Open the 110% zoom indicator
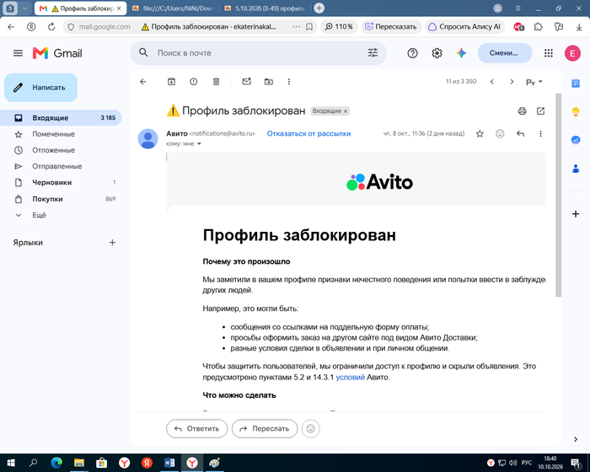 (339, 27)
